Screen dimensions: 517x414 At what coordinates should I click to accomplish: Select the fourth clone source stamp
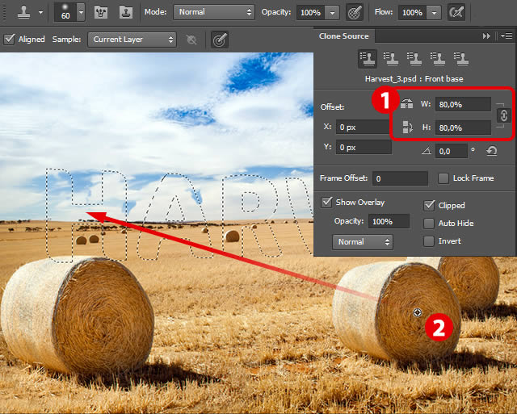point(438,59)
